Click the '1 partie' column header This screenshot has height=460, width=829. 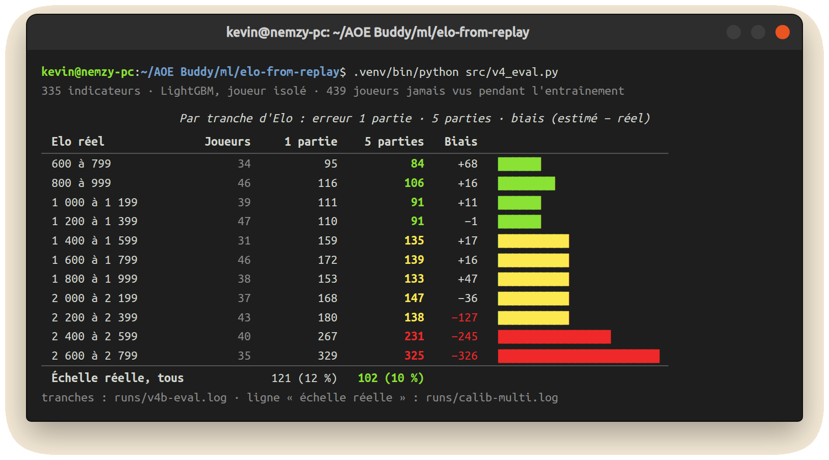coord(311,142)
